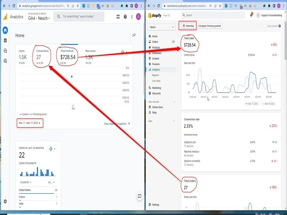Select New users metric tab
Image resolution: width=287 pixels, height=215 pixels.
pyautogui.click(x=90, y=57)
